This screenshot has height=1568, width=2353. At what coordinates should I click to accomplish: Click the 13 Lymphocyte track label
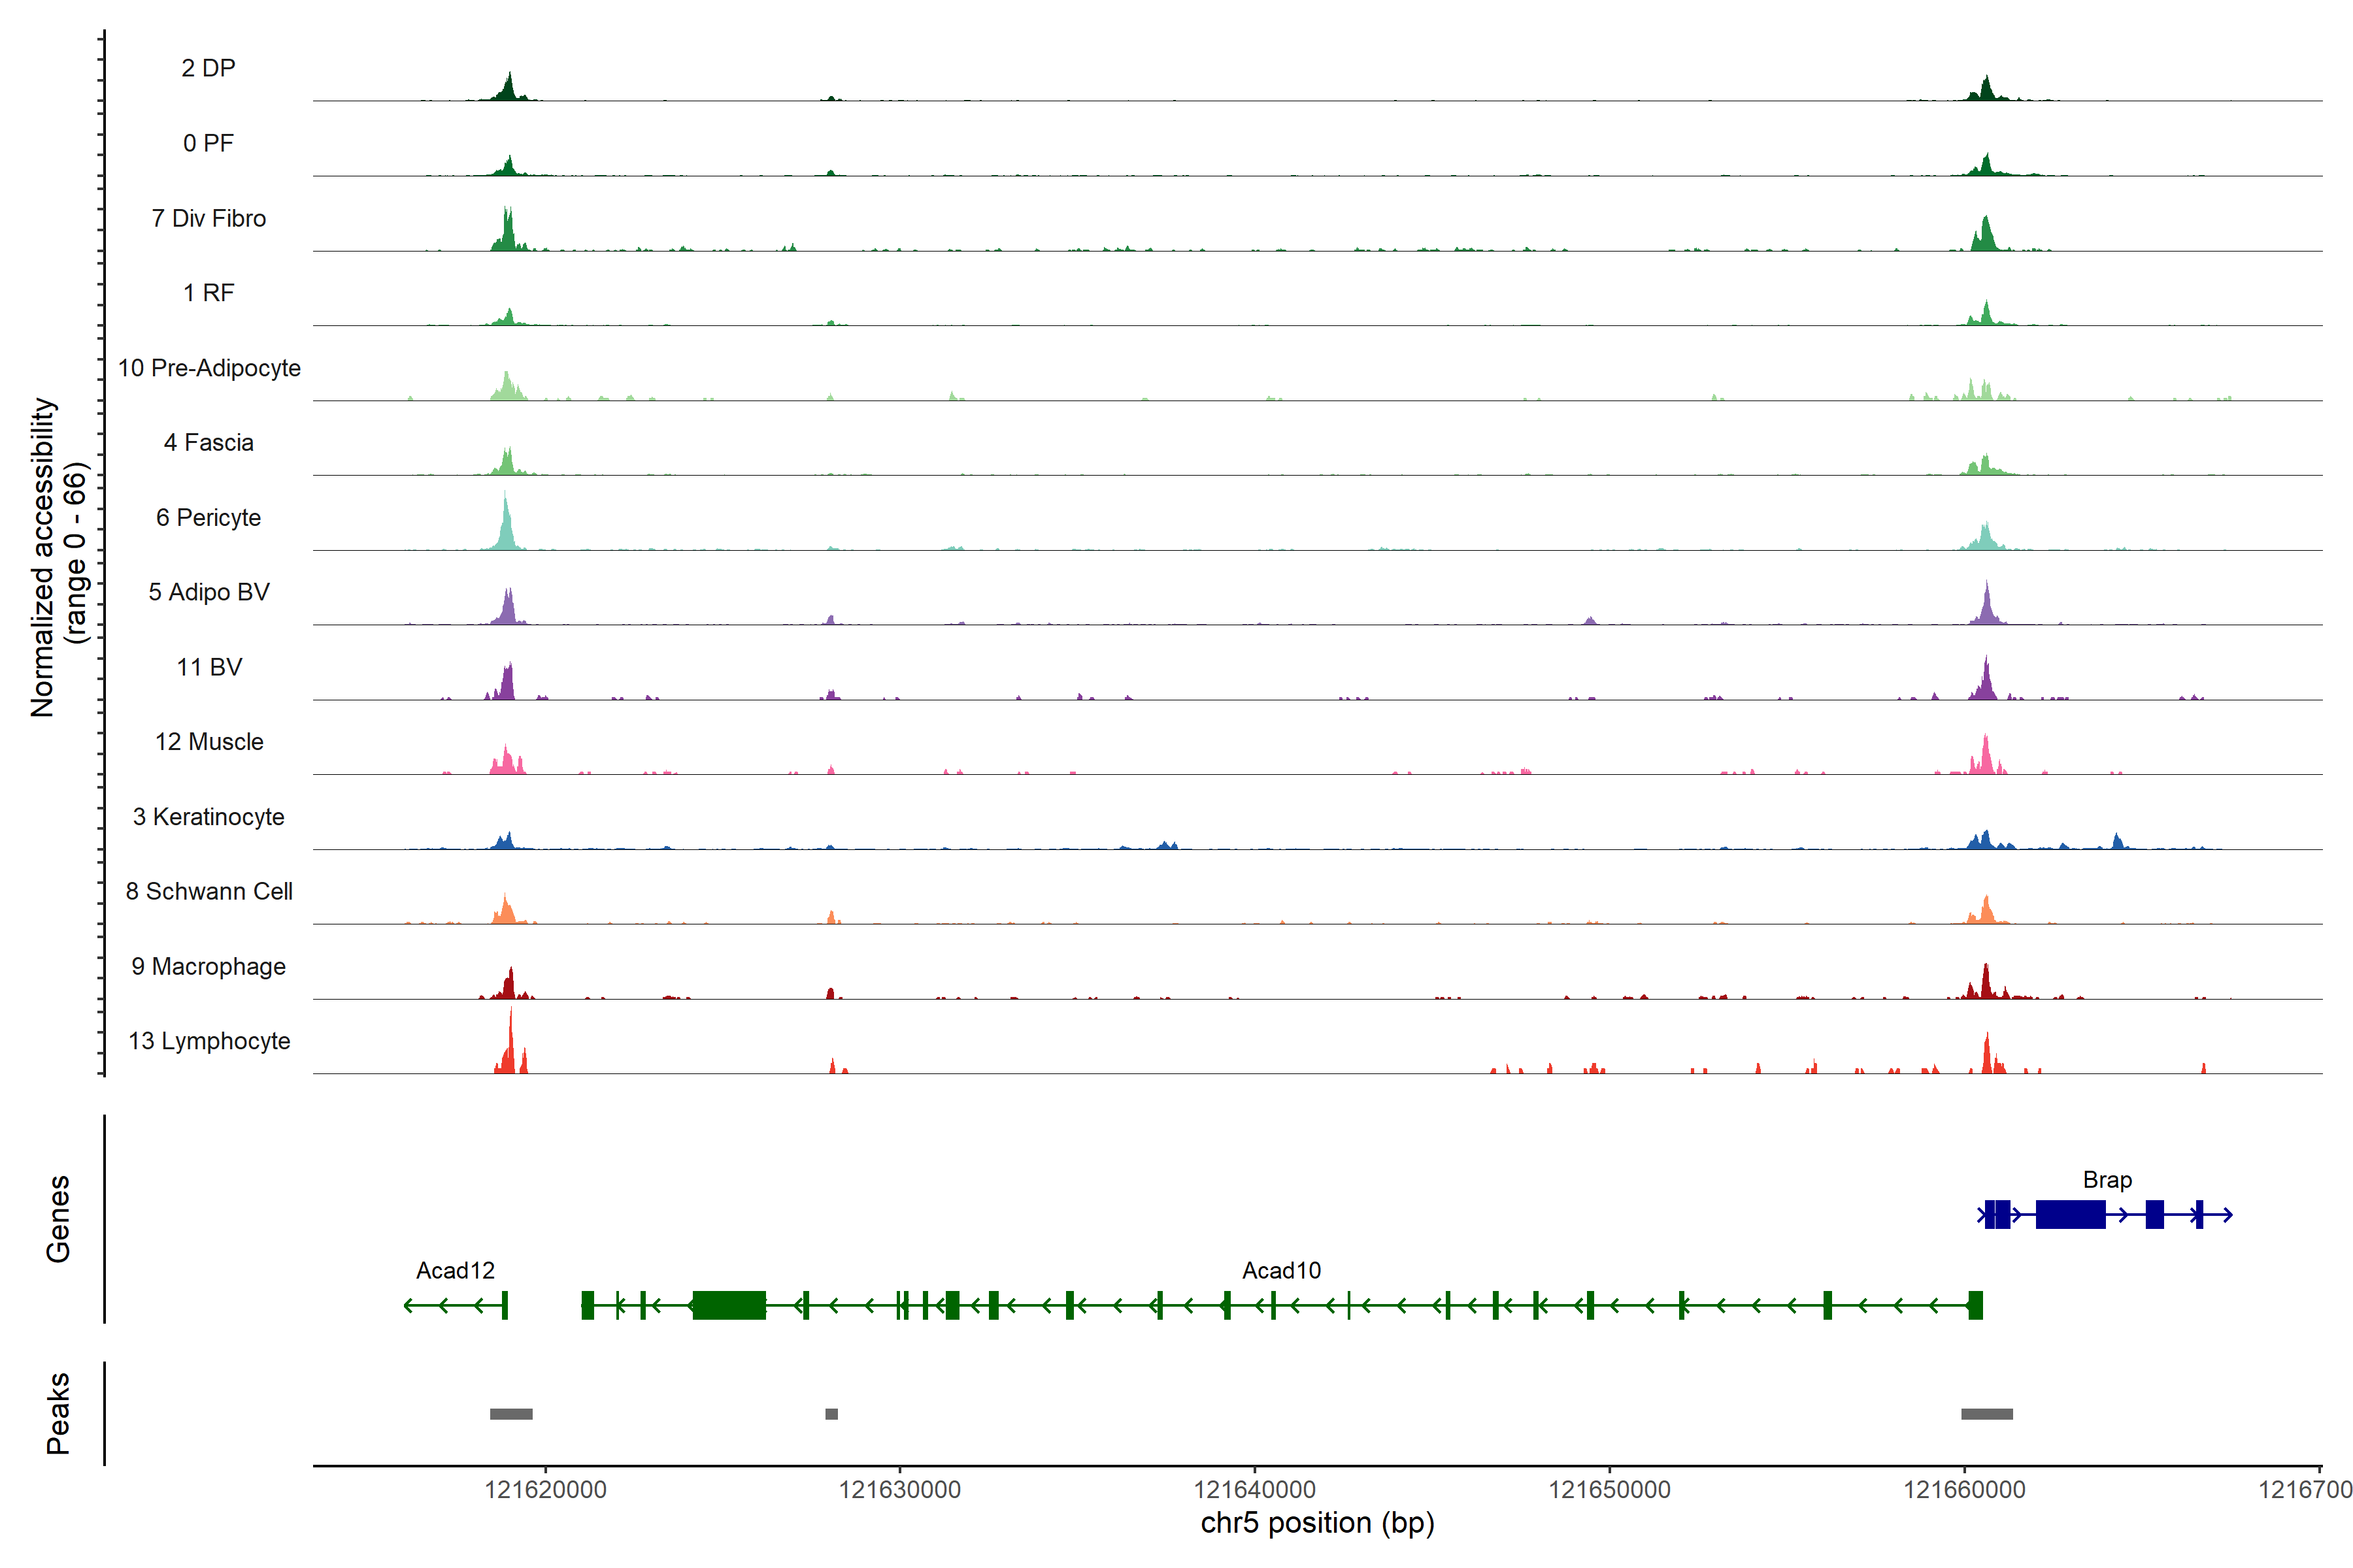click(x=209, y=1041)
